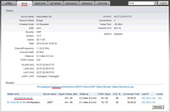Select uptime value 00:11:26
The height and width of the screenshot is (112, 170).
pos(41,40)
